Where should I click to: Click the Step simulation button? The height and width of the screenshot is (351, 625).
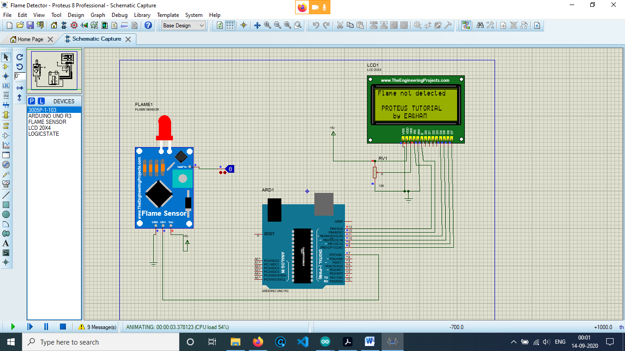(30, 327)
